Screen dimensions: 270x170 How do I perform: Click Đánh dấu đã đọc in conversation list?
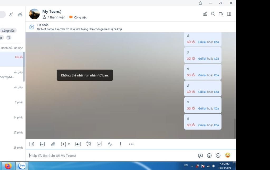click(12, 48)
